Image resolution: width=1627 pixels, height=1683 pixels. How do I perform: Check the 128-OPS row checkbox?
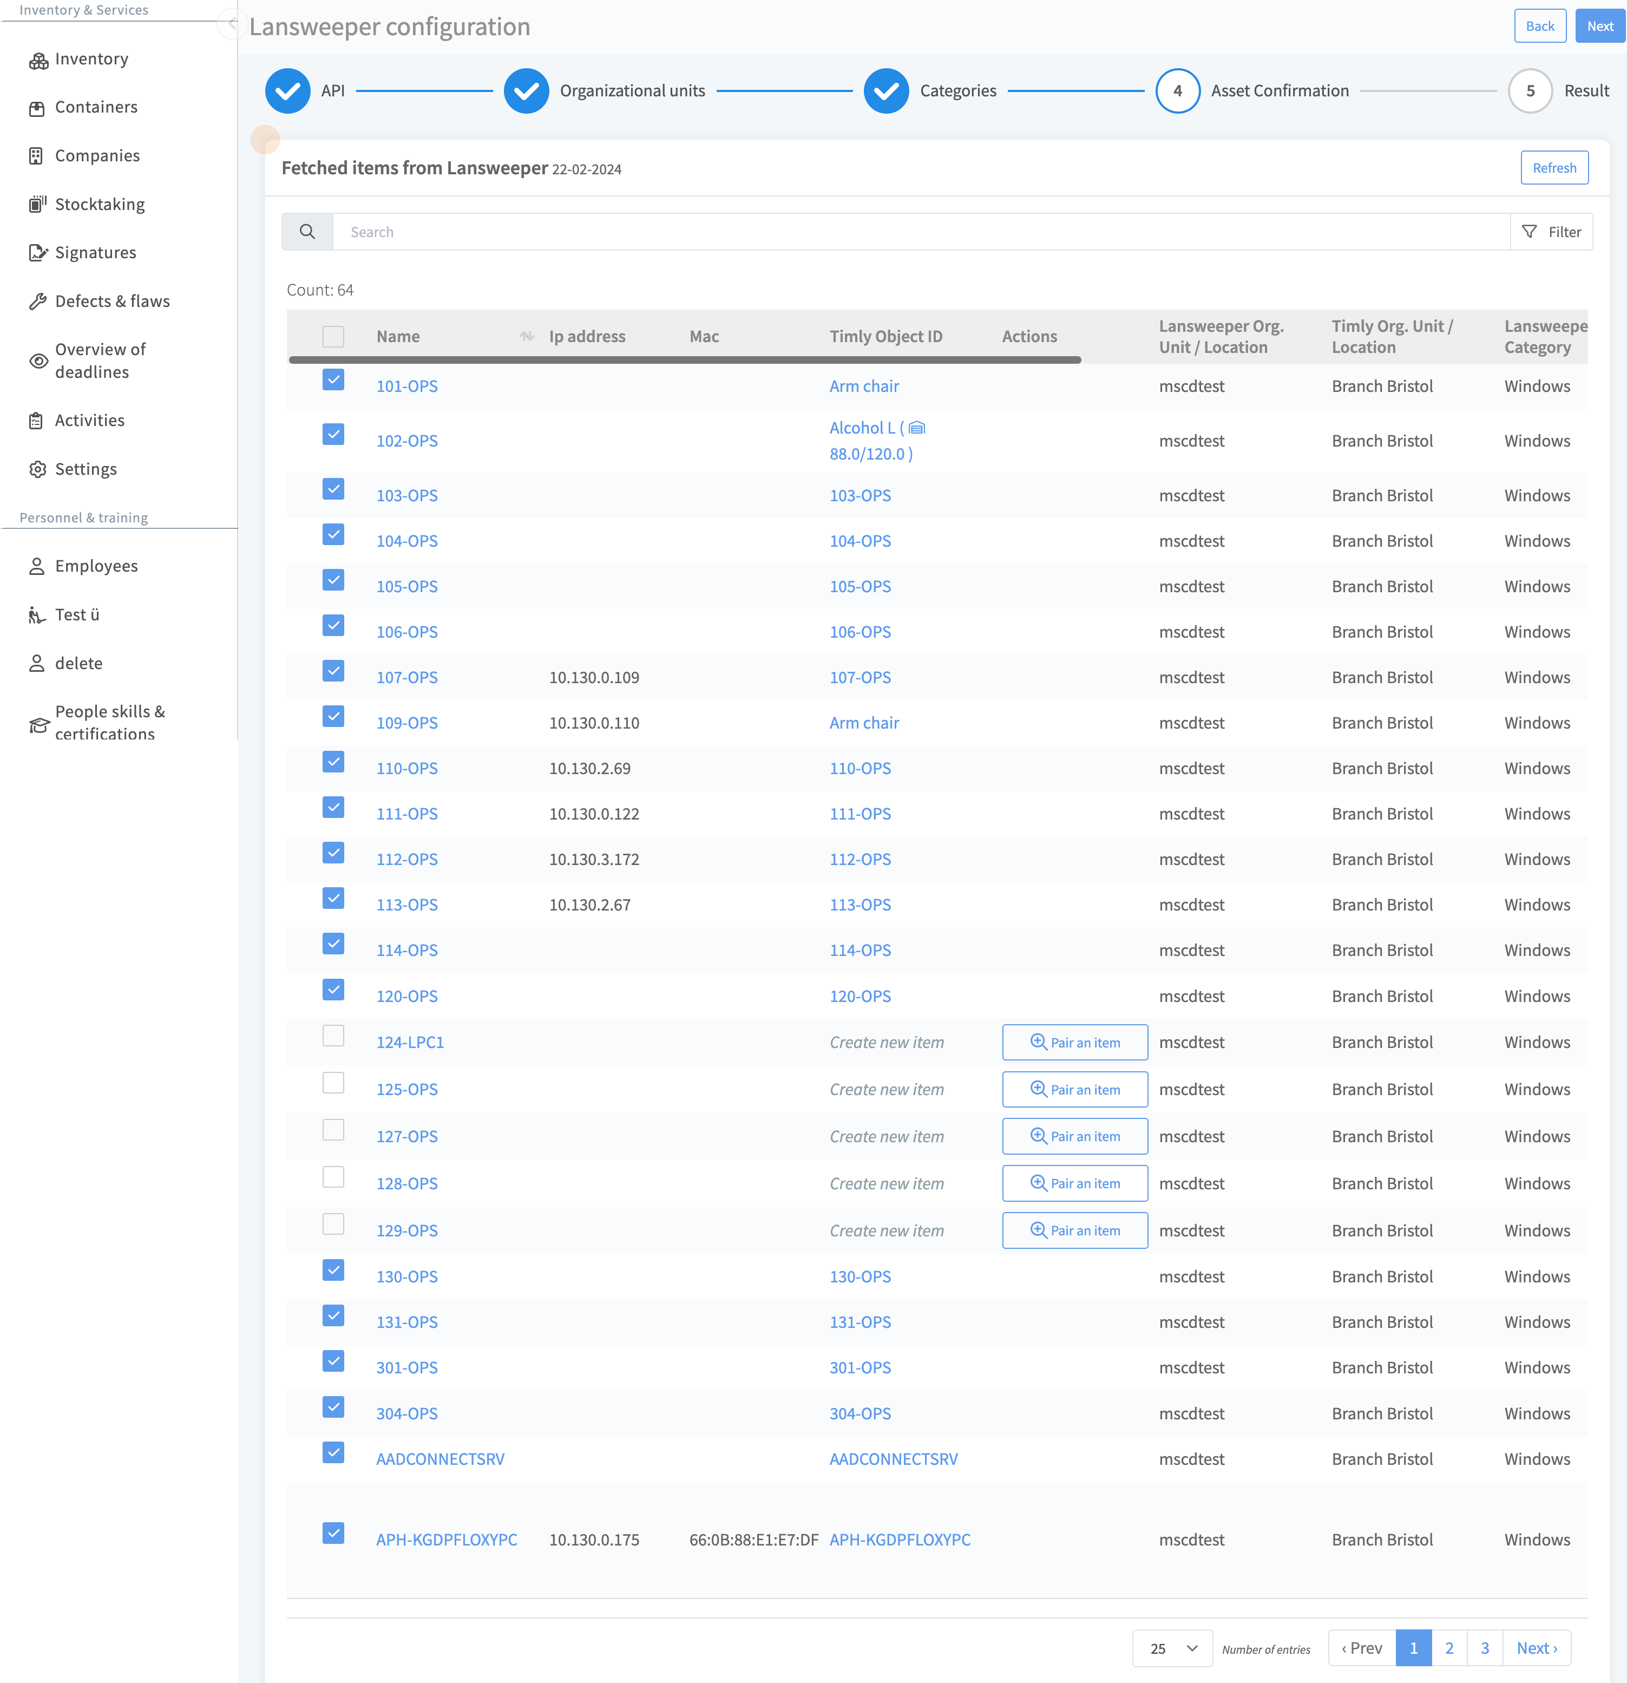point(333,1177)
